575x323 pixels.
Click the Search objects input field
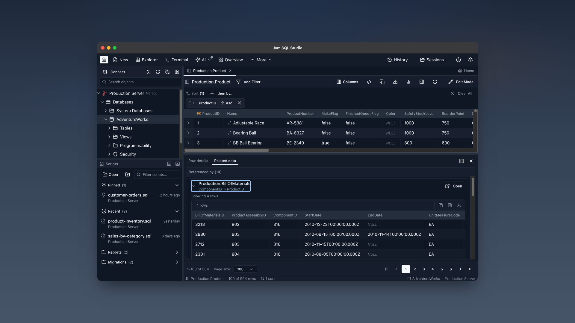click(x=140, y=82)
